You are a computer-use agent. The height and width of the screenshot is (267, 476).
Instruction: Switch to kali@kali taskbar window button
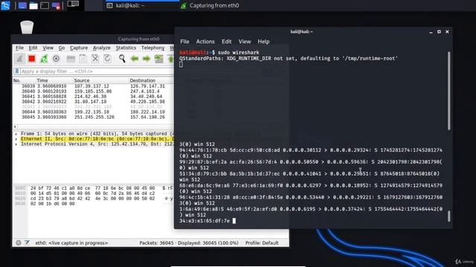[x=141, y=5]
